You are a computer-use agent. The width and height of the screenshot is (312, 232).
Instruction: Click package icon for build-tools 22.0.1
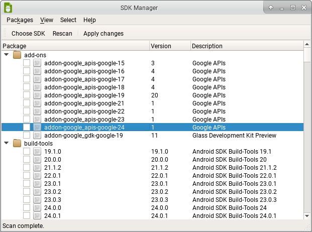[37, 176]
